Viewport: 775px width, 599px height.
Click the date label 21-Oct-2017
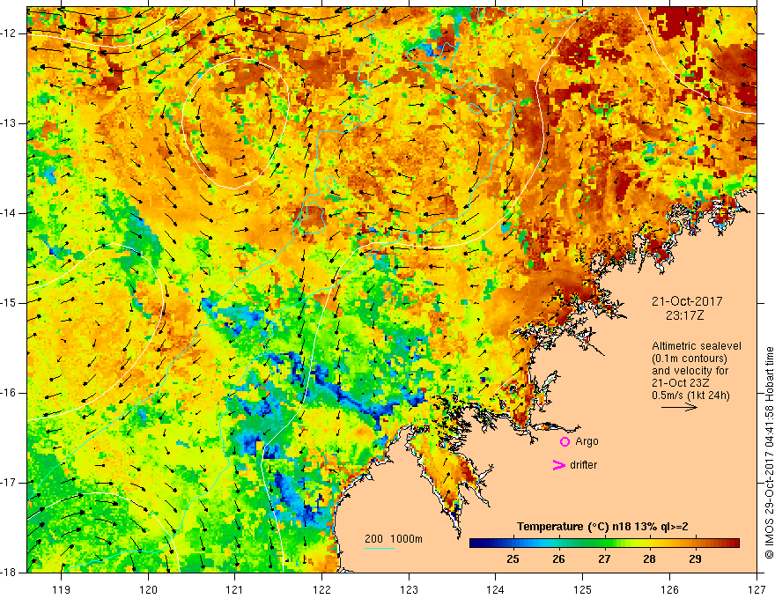tap(687, 301)
